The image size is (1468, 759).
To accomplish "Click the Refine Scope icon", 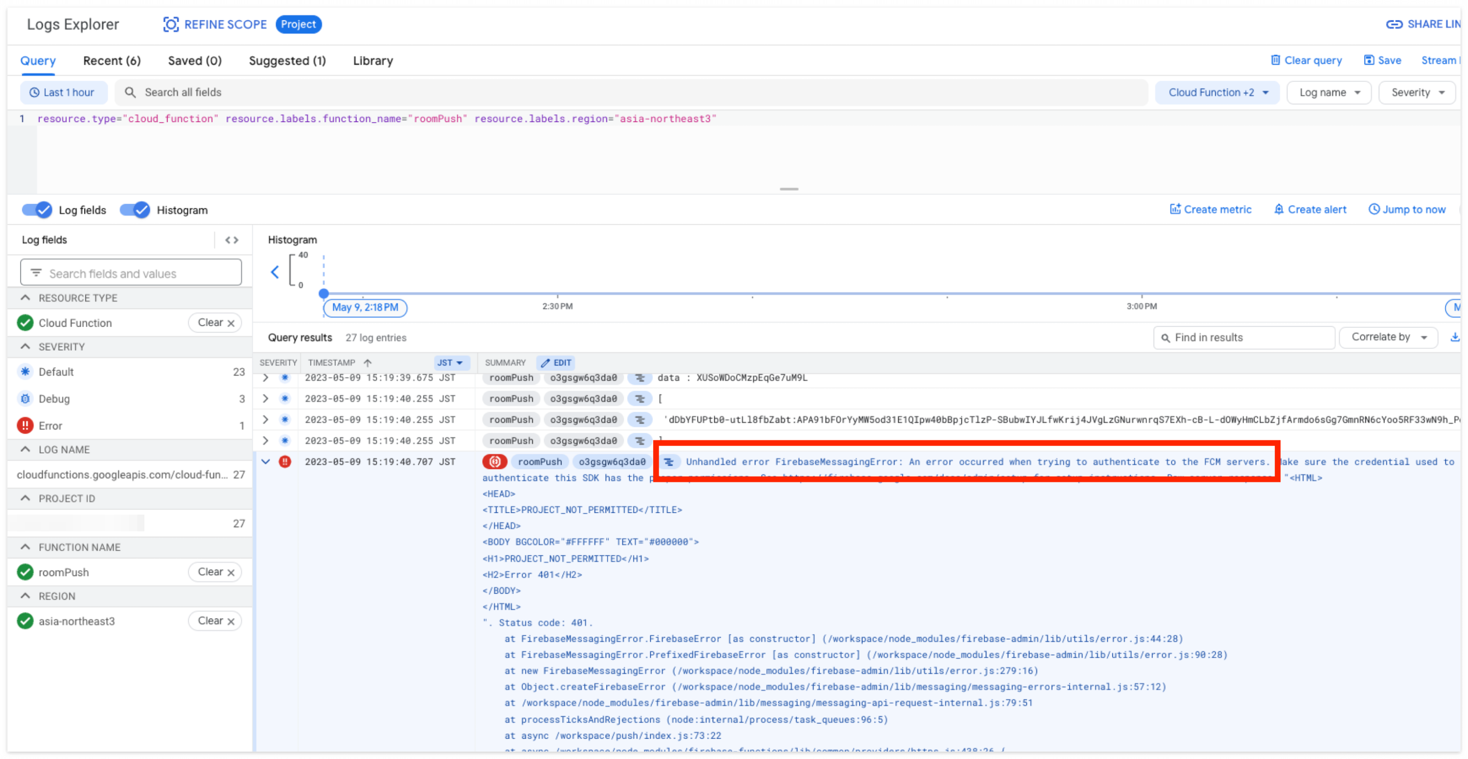I will point(170,24).
